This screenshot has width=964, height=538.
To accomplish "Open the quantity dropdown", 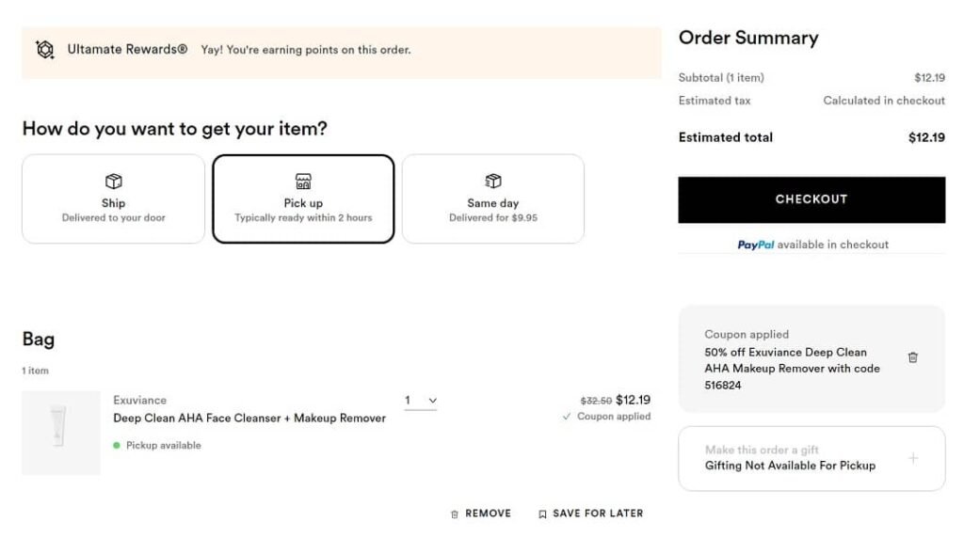I will pyautogui.click(x=421, y=401).
